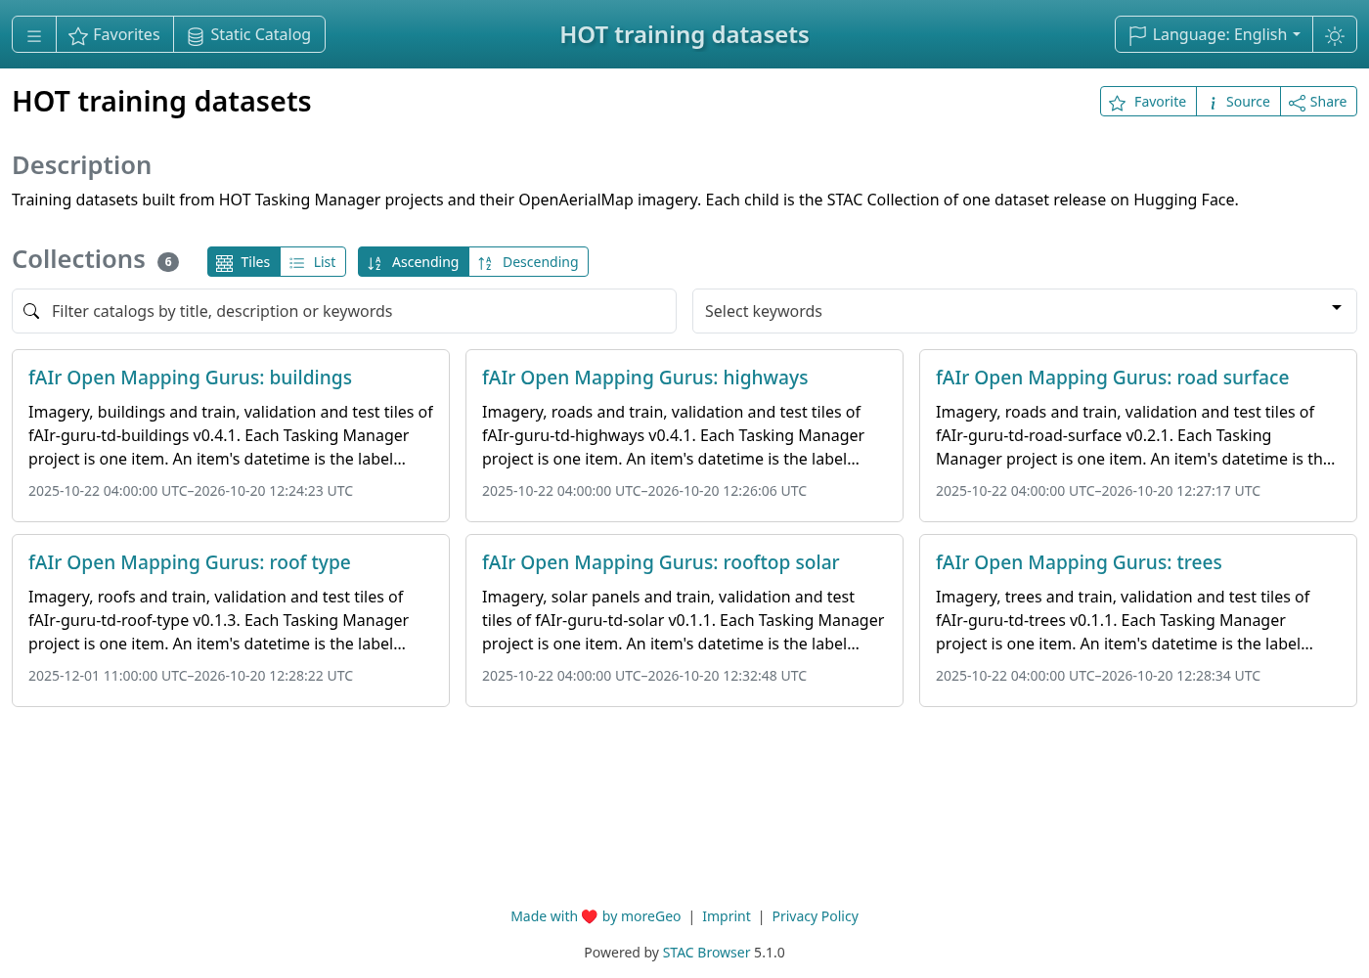1369x978 pixels.
Task: Sort collections Descending
Action: pos(528,262)
